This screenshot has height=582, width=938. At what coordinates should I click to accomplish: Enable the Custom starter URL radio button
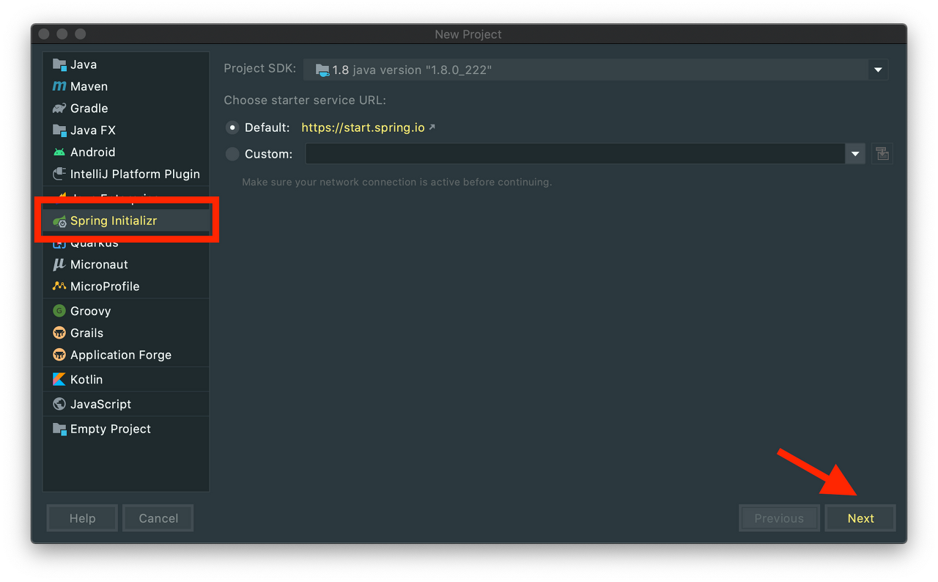[x=232, y=154]
